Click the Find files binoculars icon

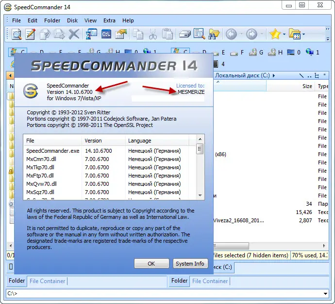(214, 34)
